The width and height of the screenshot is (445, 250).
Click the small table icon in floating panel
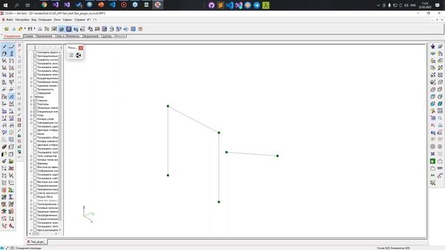71,56
